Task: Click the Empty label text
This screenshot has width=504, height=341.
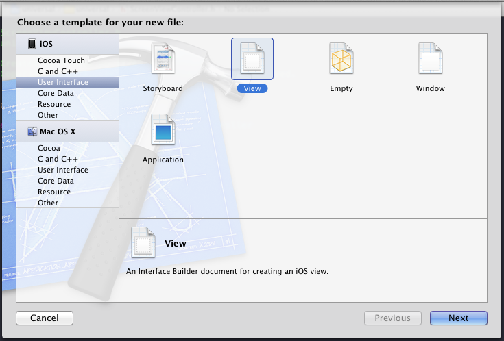Action: [x=341, y=88]
